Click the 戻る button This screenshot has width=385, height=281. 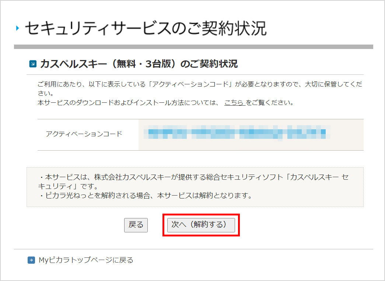click(136, 225)
